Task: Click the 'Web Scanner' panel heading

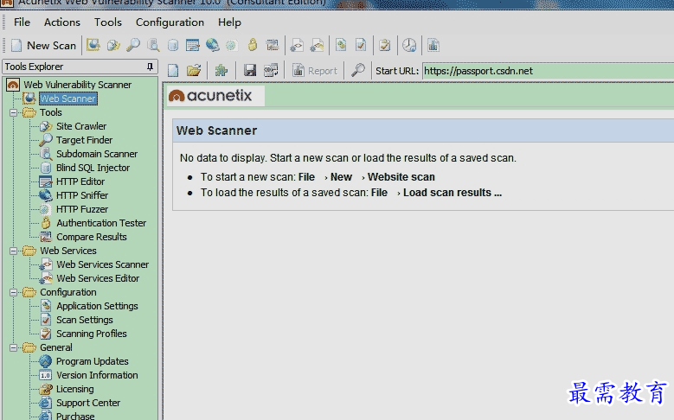Action: 216,130
